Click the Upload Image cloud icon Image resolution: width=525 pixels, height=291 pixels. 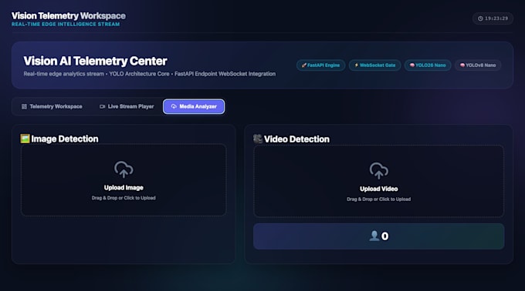[x=124, y=169]
